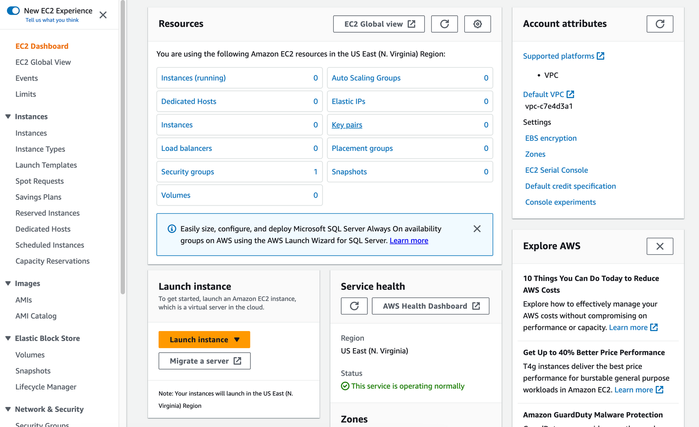Screen dimensions: 699x427
Task: Collapse the Elastic Block Store section
Action: (8, 338)
